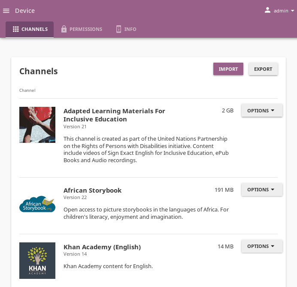Click the 'Khan Academy content for English.' description
Screen dimensions: 297x287
click(x=108, y=266)
